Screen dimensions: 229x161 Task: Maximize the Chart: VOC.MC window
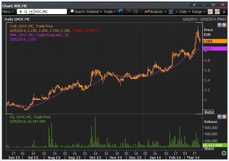214,5
